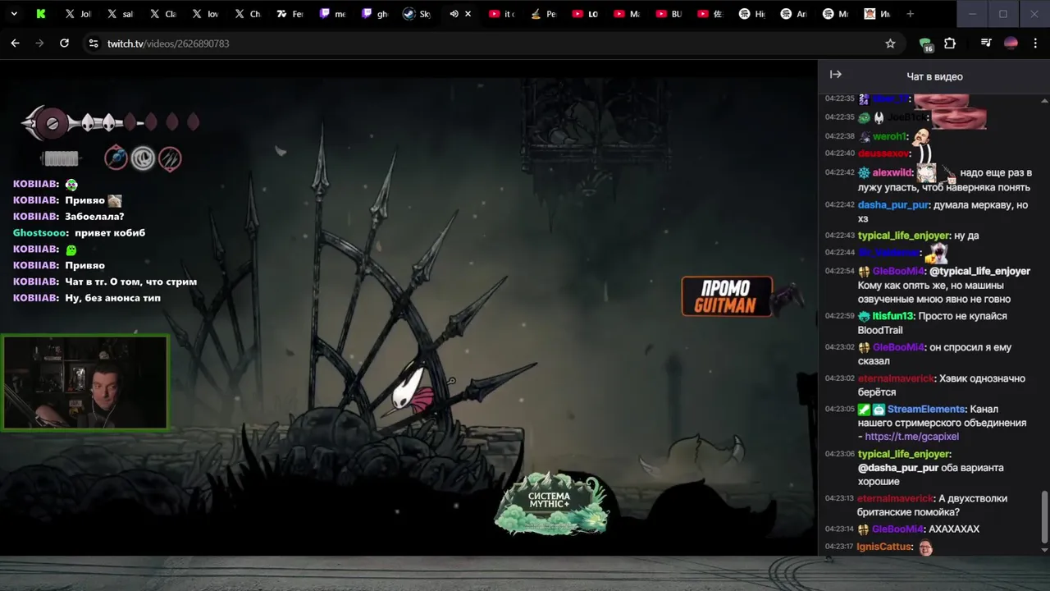The width and height of the screenshot is (1050, 591).
Task: Open deusexov's username in chat
Action: coord(883,153)
